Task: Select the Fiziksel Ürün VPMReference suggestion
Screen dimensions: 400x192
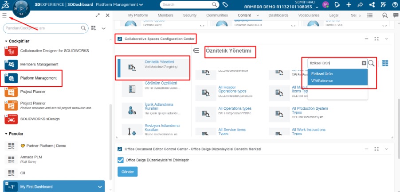Action: [x=337, y=77]
